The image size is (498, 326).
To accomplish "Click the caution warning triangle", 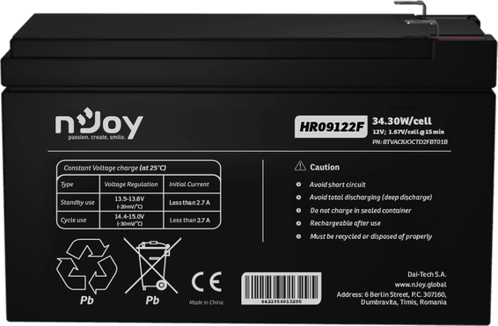I will [300, 166].
